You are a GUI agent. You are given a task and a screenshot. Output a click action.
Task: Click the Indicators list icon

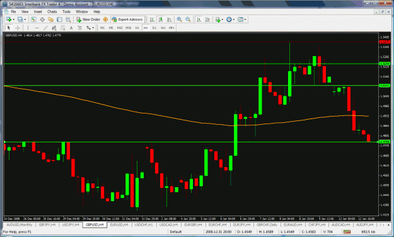click(x=217, y=20)
